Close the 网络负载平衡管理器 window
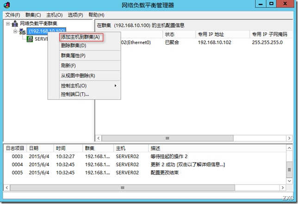Image resolution: width=298 pixels, height=204 pixels. point(285,4)
